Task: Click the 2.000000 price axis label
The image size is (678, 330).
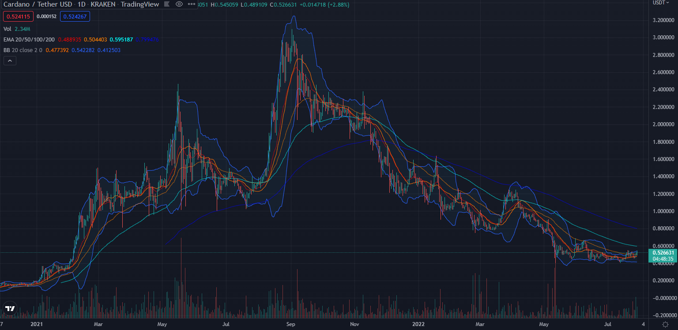Action: tap(664, 124)
